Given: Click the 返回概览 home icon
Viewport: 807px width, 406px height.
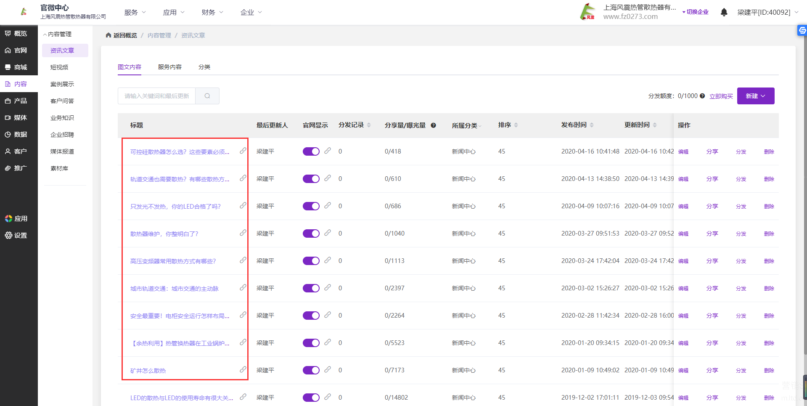Looking at the screenshot, I should [x=108, y=35].
